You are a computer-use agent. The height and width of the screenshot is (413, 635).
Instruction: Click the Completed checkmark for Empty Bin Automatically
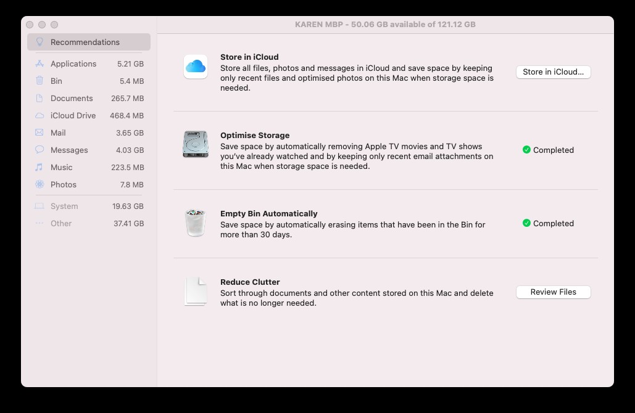[526, 223]
